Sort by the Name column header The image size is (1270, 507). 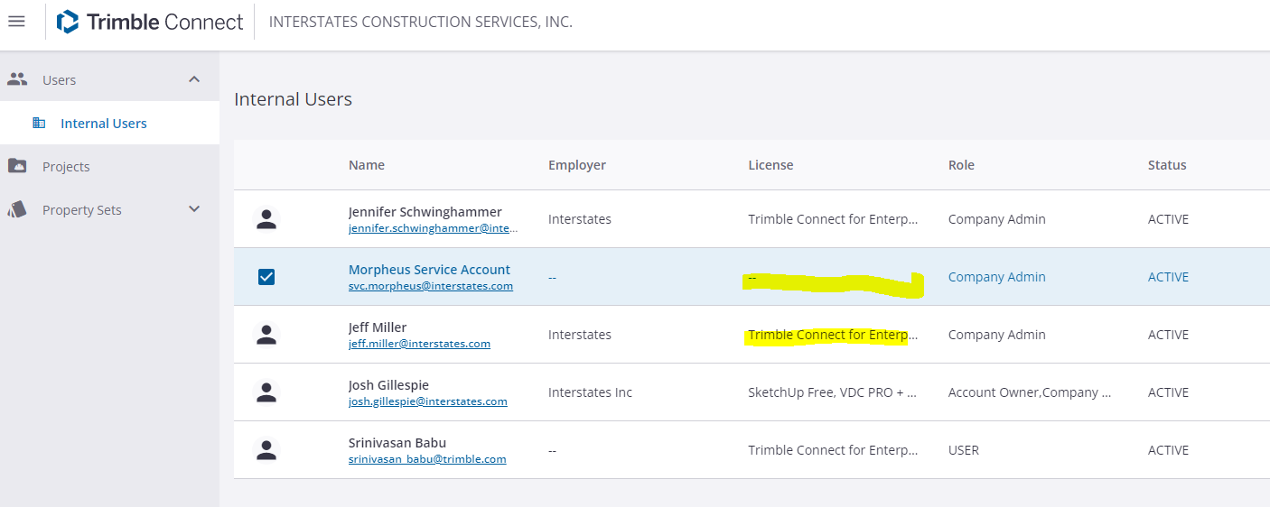[x=367, y=165]
